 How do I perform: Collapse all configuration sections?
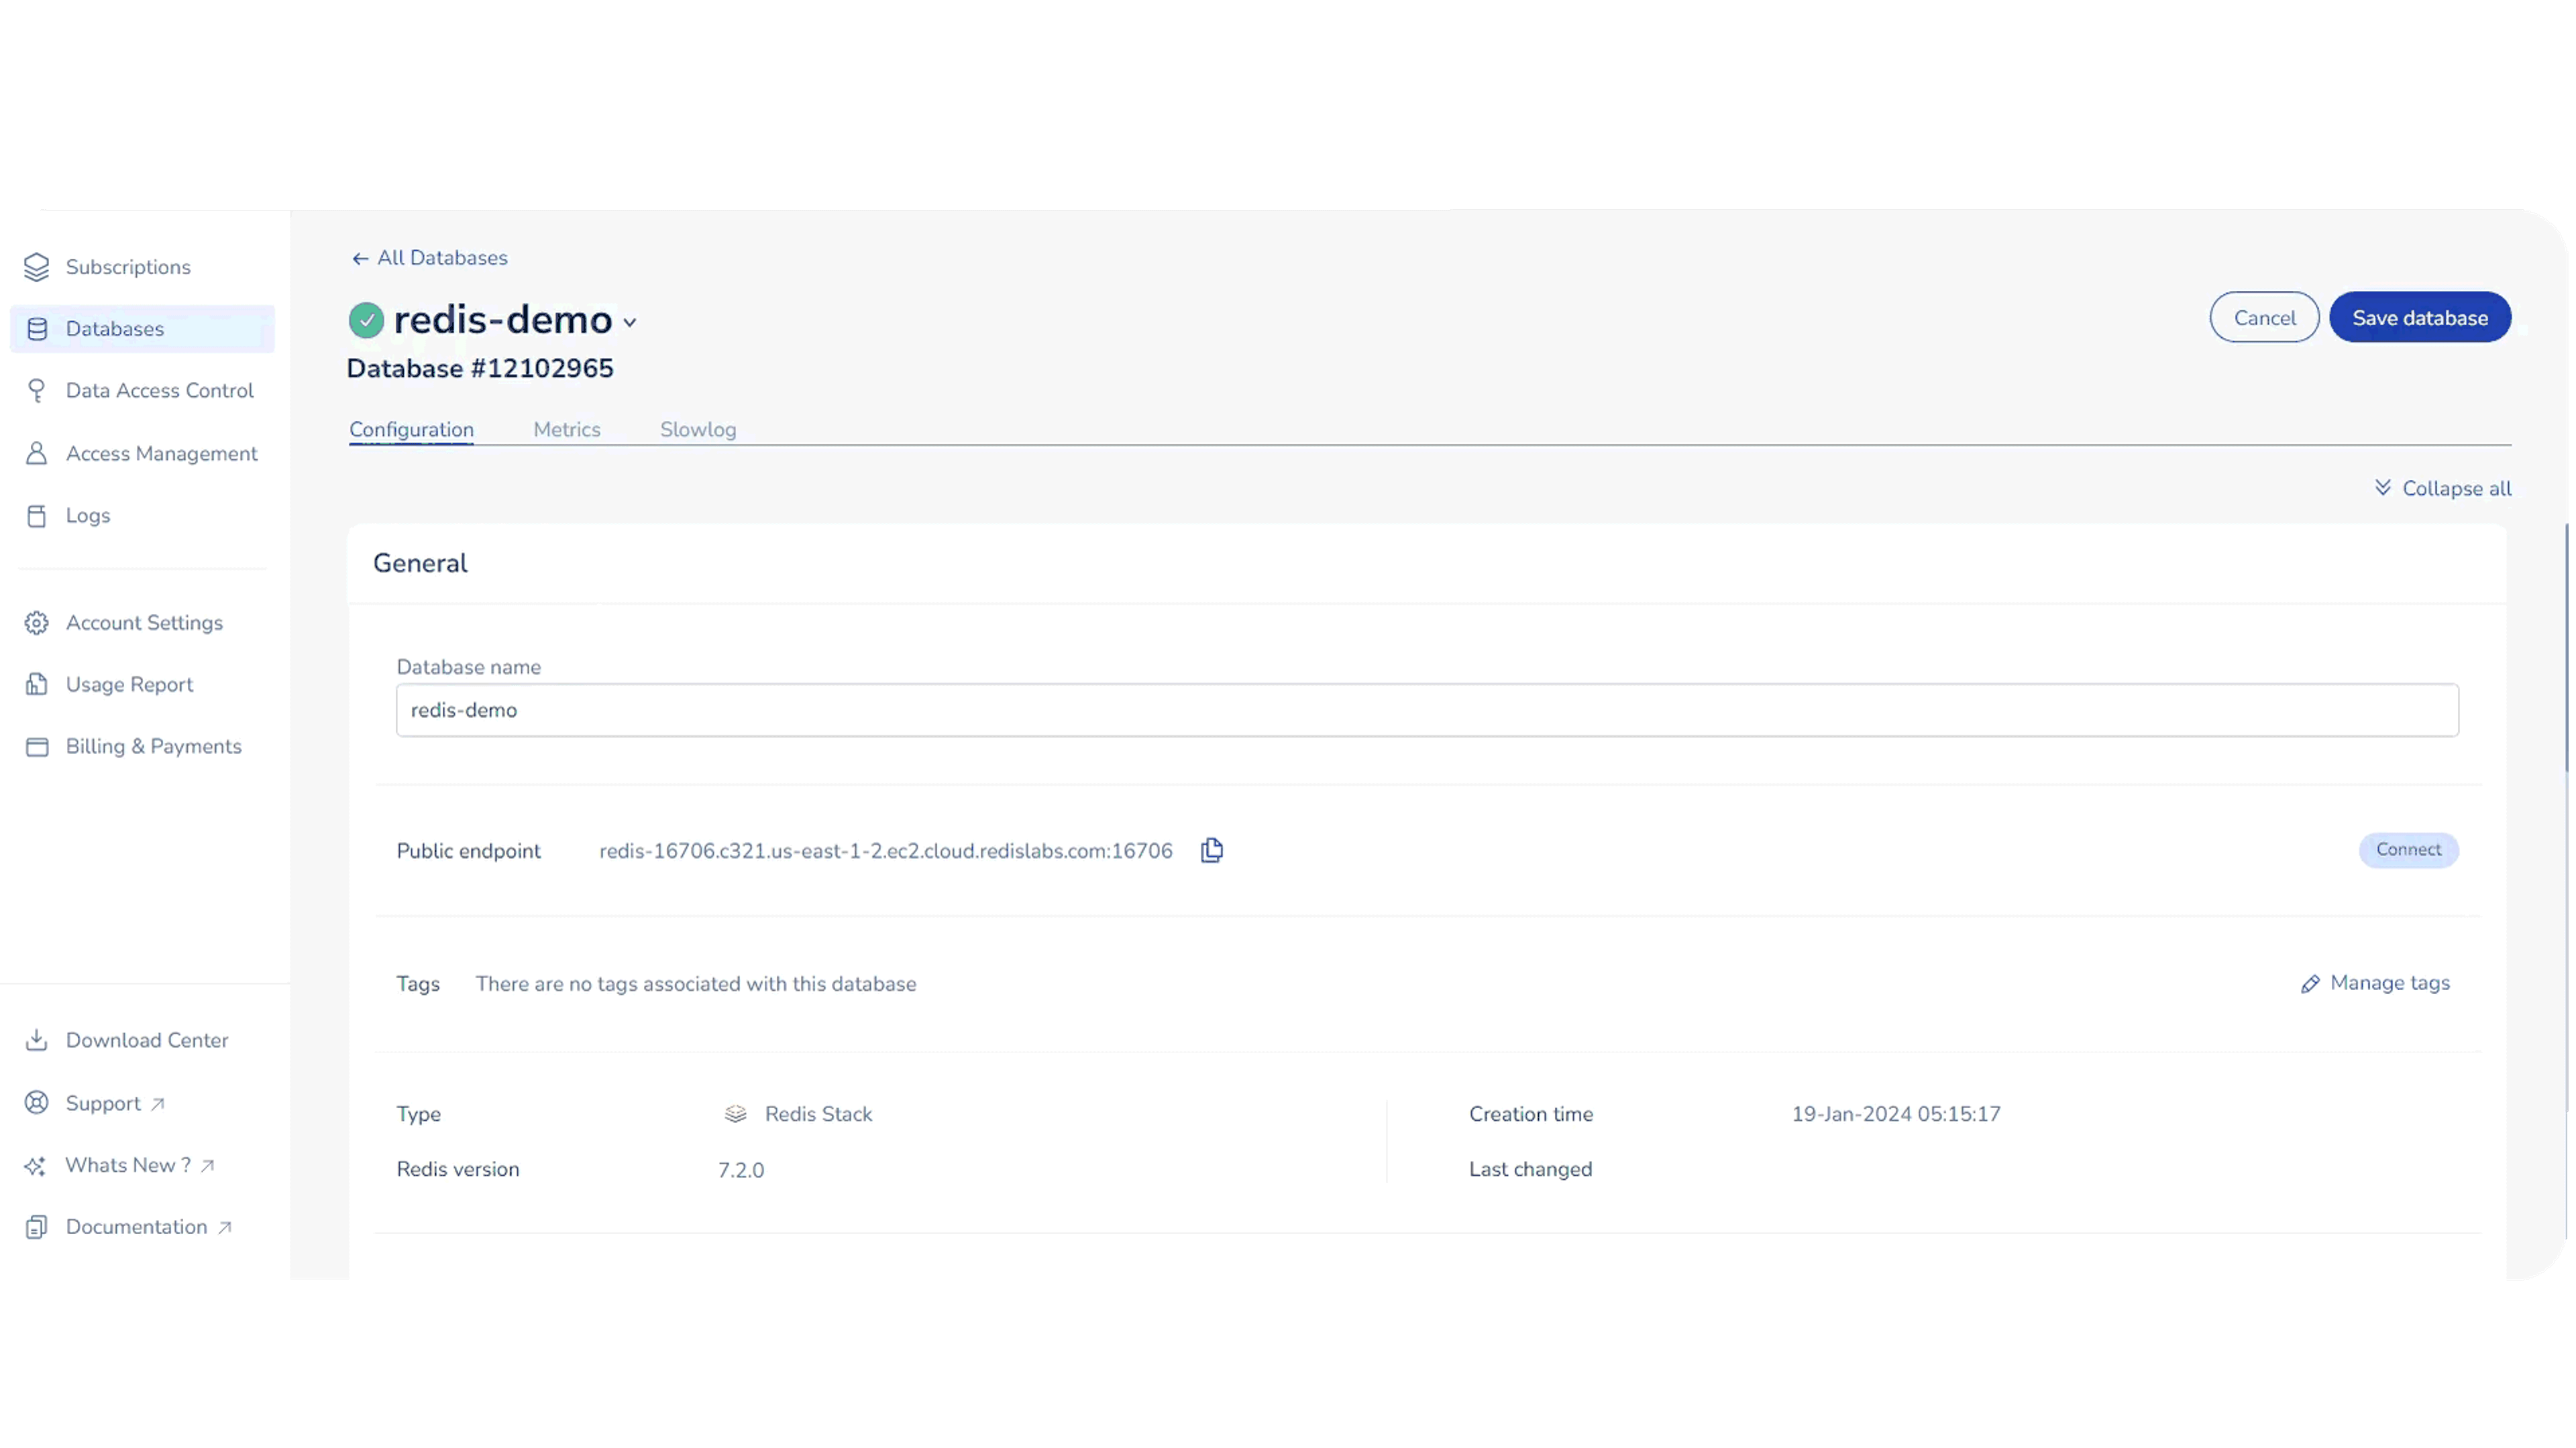coord(2442,489)
